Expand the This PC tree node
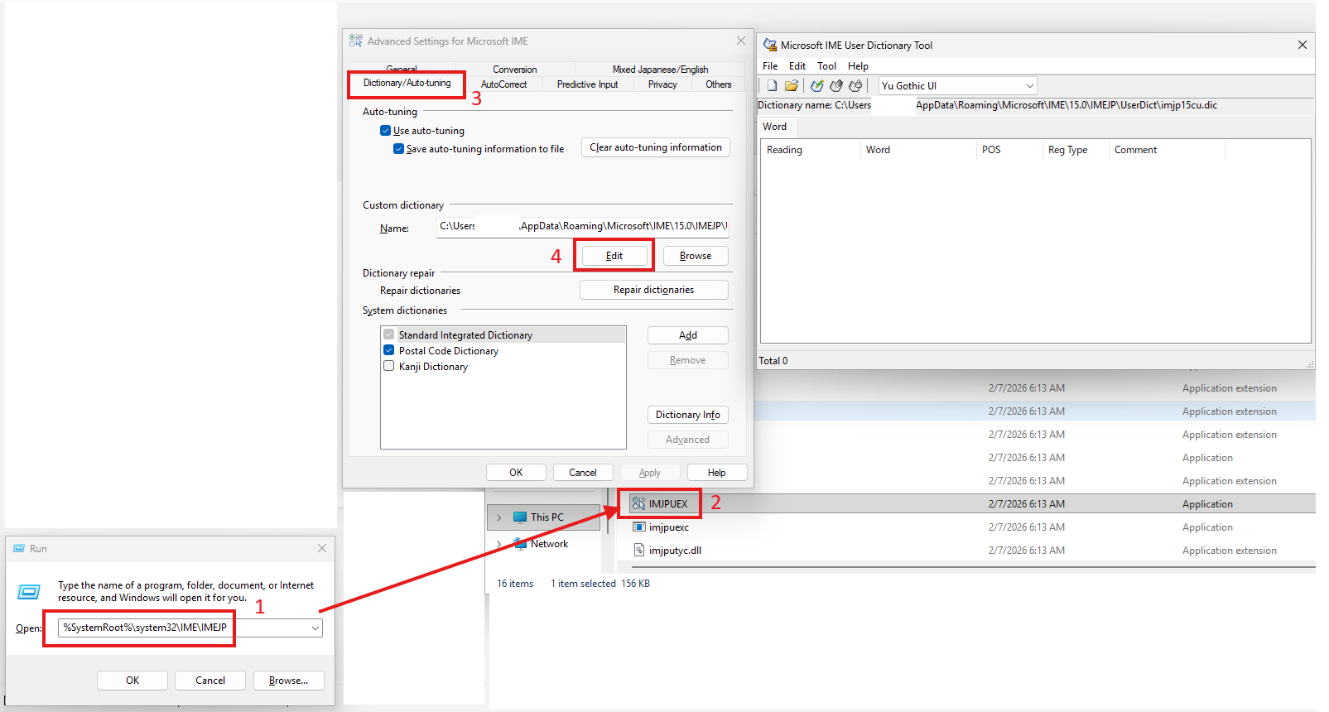 [x=498, y=517]
